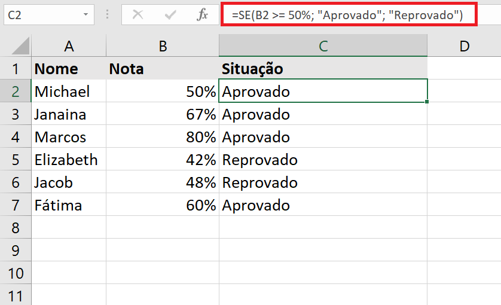501x305 pixels.
Task: Click the Nota header cell
Action: [x=163, y=69]
